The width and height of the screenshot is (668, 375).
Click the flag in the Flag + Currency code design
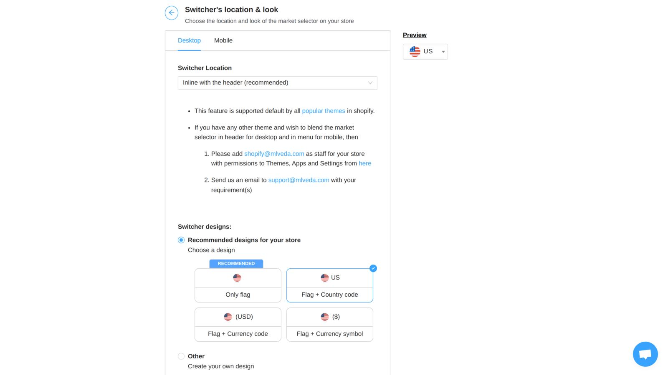coord(228,317)
